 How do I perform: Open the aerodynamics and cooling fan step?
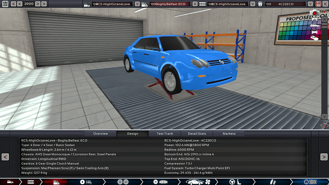tap(198, 182)
